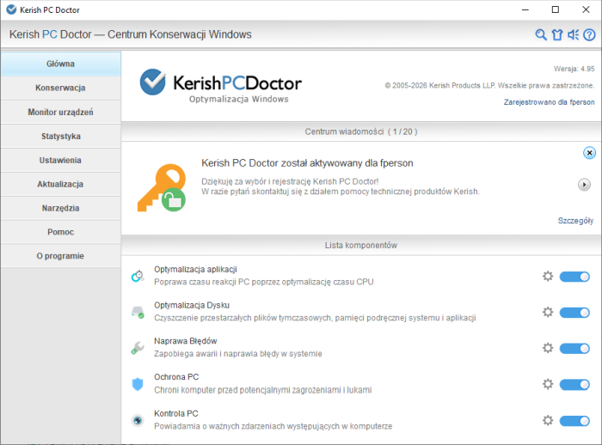
Task: Open settings gear for Optymalizacja aplikacji
Action: click(x=548, y=276)
